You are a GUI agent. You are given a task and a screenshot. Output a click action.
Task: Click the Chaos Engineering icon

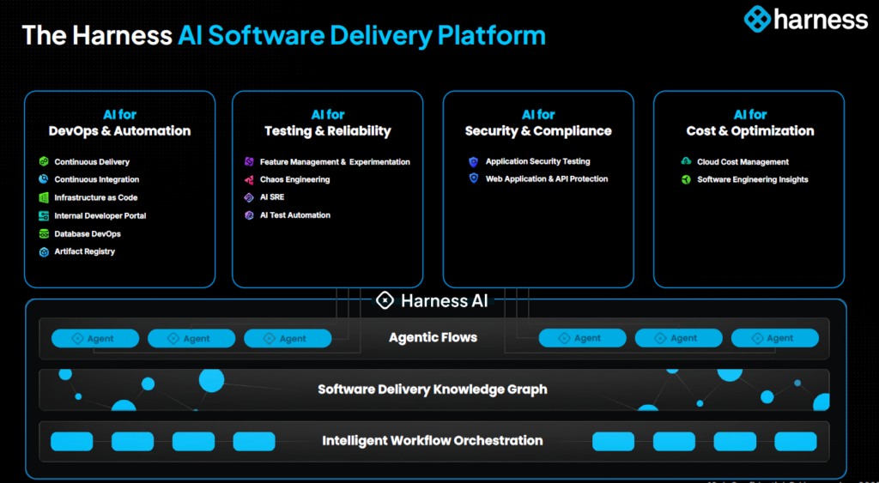249,179
